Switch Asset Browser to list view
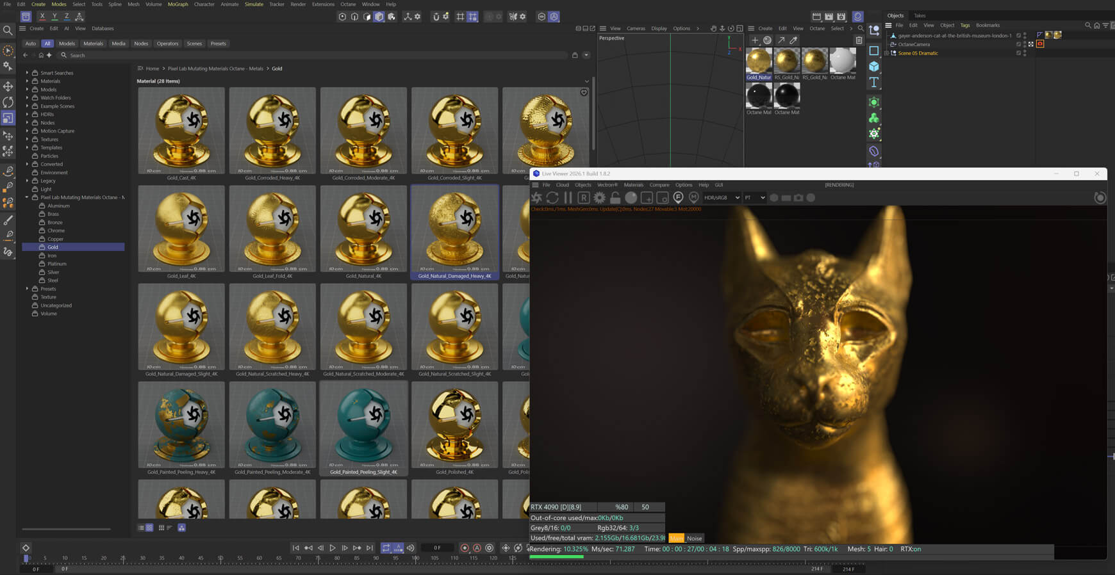Image resolution: width=1115 pixels, height=575 pixels. tap(141, 528)
